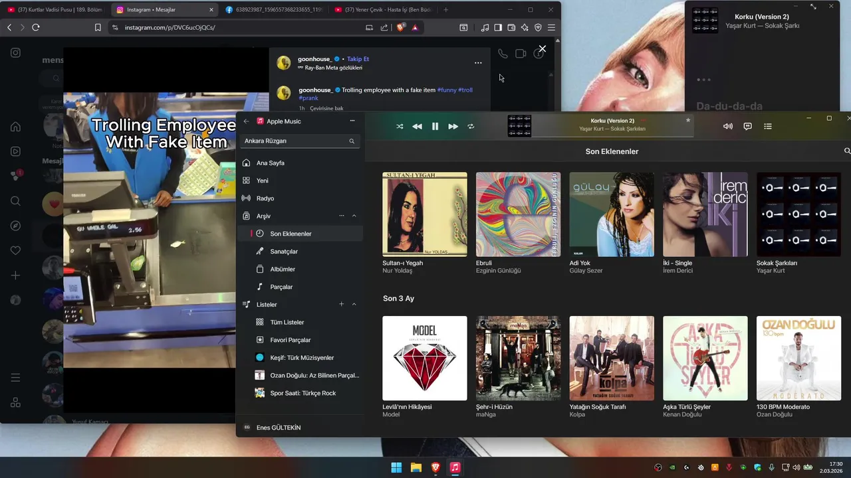Bookmark this page in Brave
851x478 pixels.
click(x=98, y=27)
